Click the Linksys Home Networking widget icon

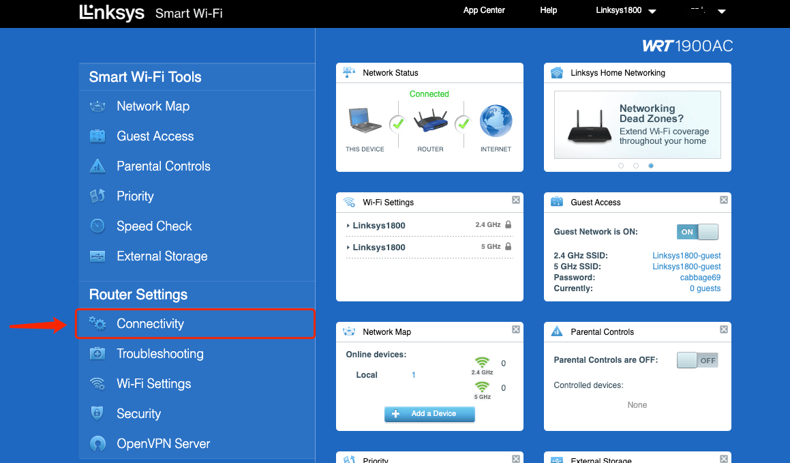(557, 72)
